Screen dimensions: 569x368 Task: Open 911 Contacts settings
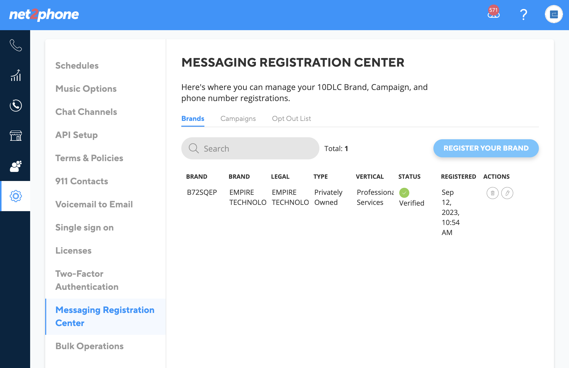(82, 181)
